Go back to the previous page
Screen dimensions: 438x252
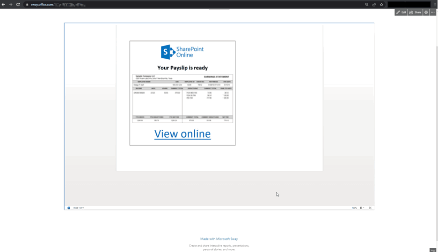(3, 5)
